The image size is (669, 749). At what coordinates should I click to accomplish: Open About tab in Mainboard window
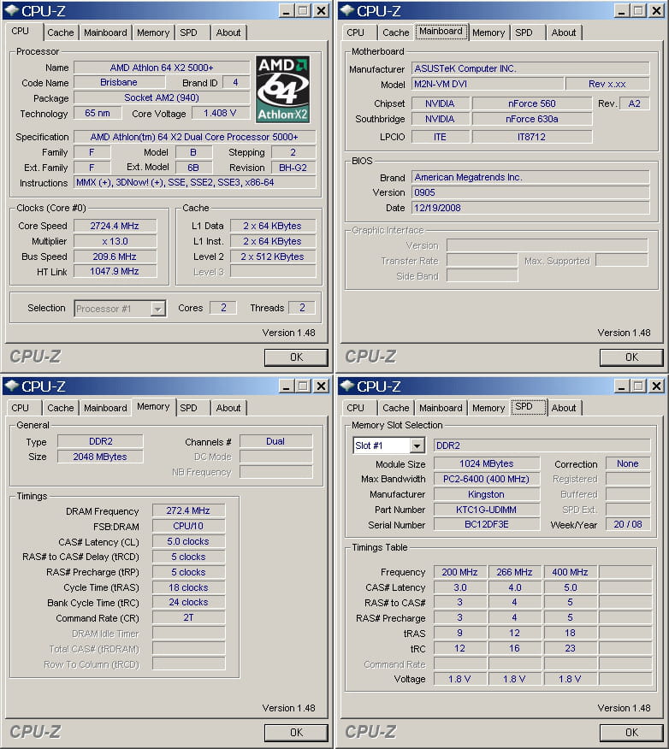[564, 32]
